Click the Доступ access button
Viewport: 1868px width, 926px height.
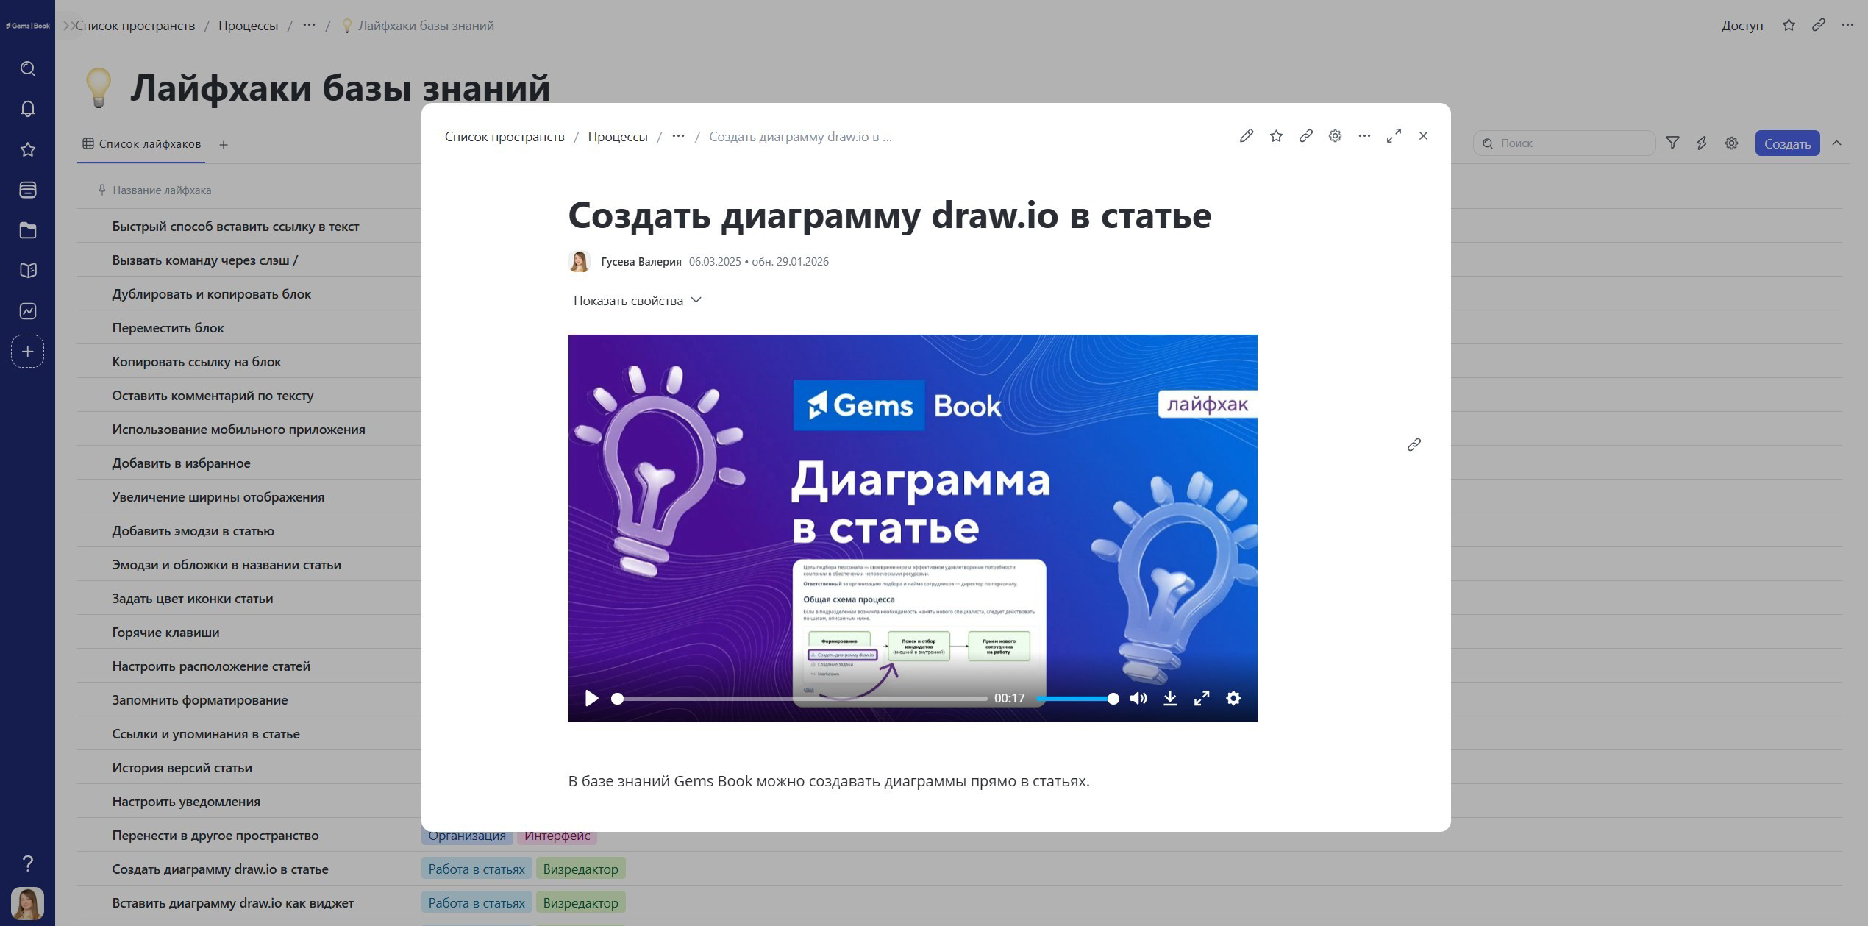[x=1742, y=26]
